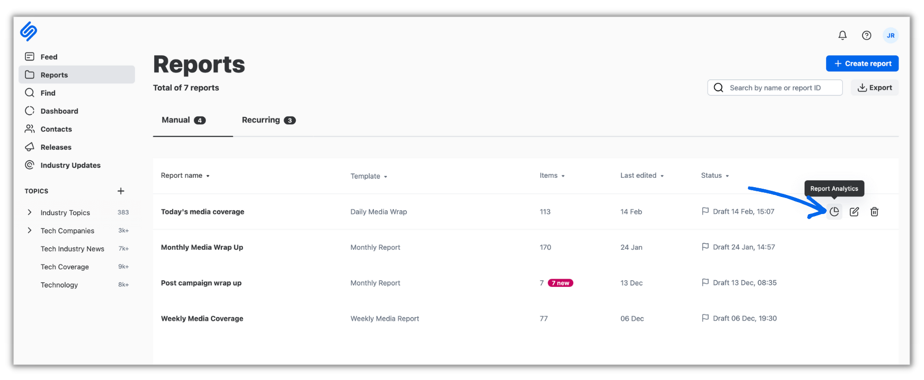The image size is (924, 380).
Task: Open the help question mark icon
Action: (867, 35)
